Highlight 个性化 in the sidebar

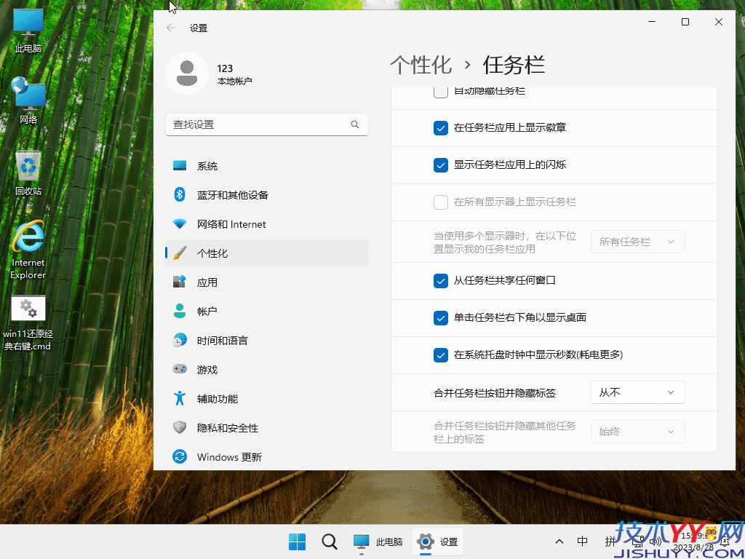(x=217, y=253)
